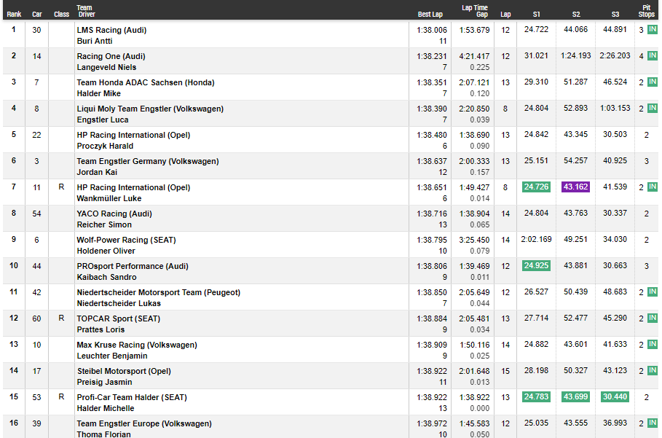The height and width of the screenshot is (438, 662).
Task: Click the Lap column header
Action: tap(505, 15)
